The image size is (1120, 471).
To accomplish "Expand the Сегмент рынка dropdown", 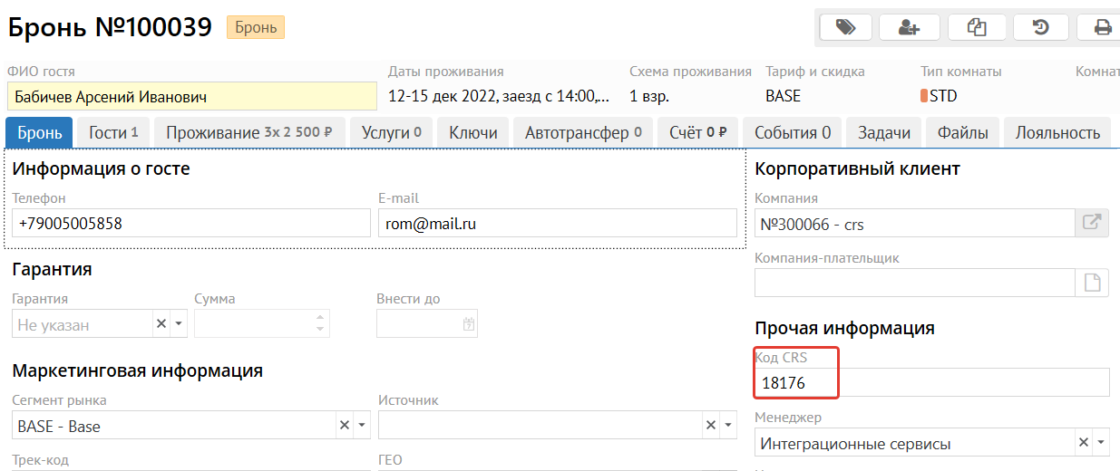I will point(362,426).
